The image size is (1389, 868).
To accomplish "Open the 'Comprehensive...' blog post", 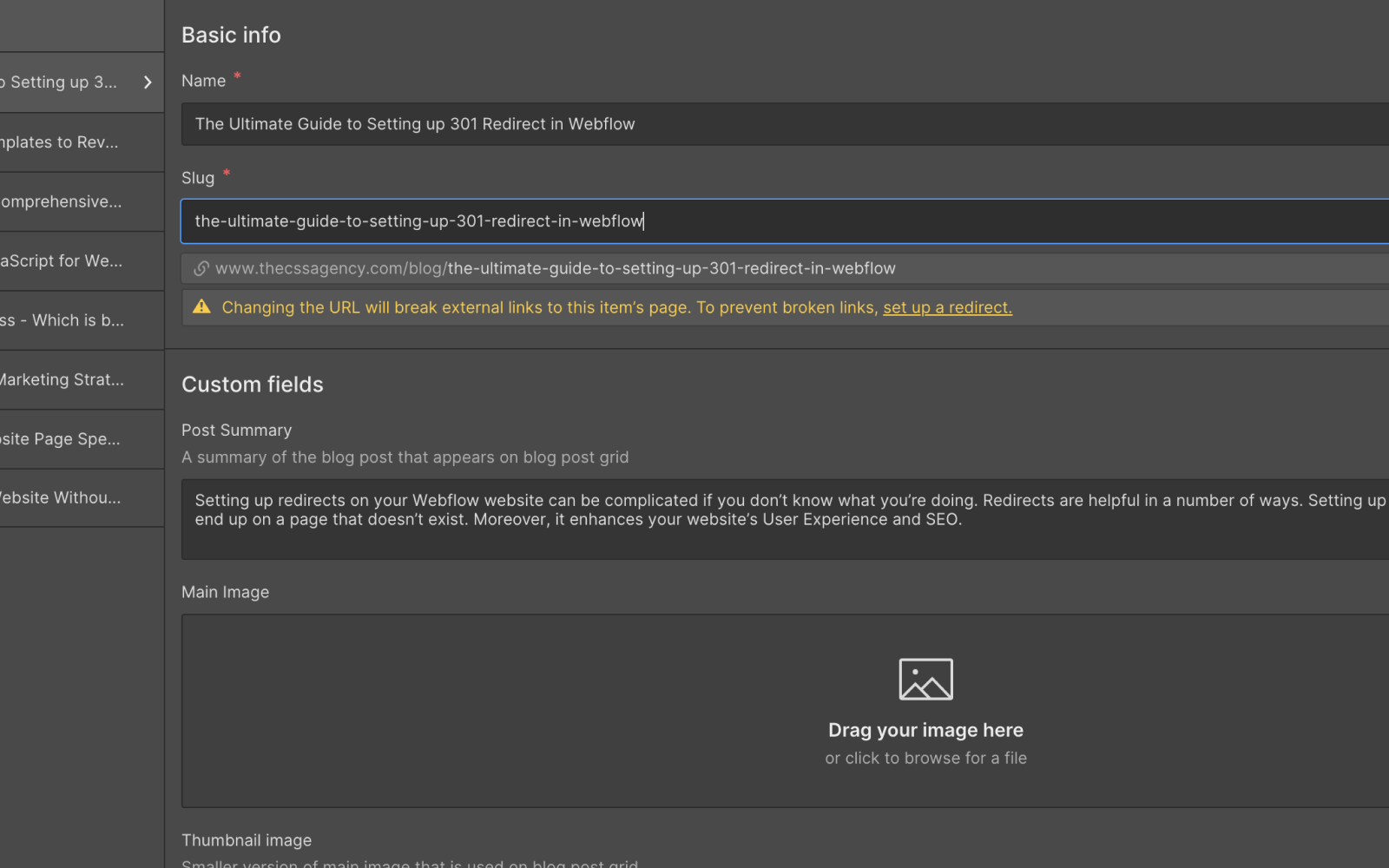I will click(x=69, y=201).
